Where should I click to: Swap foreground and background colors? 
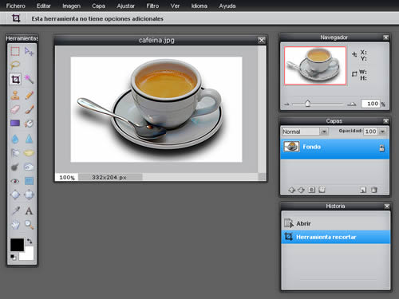coord(30,241)
